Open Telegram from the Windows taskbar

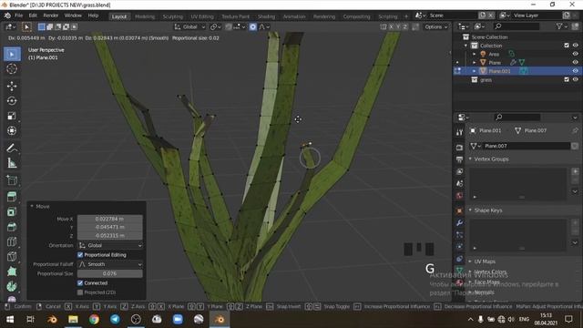tap(115, 319)
